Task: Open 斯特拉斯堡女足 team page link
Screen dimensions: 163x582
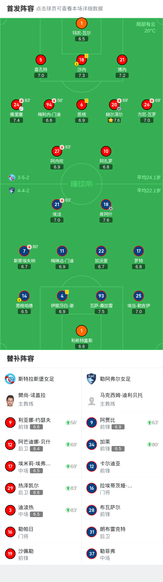Action: click(x=36, y=379)
